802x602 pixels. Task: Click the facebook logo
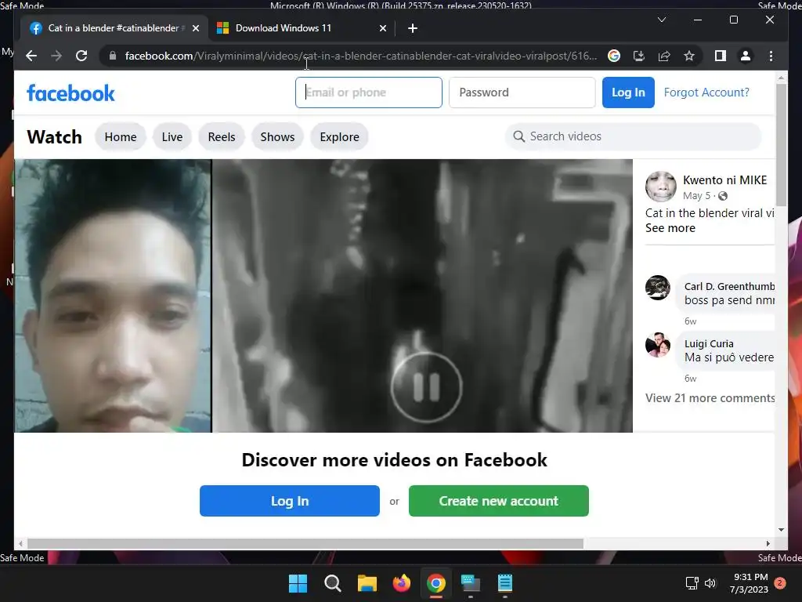[70, 93]
